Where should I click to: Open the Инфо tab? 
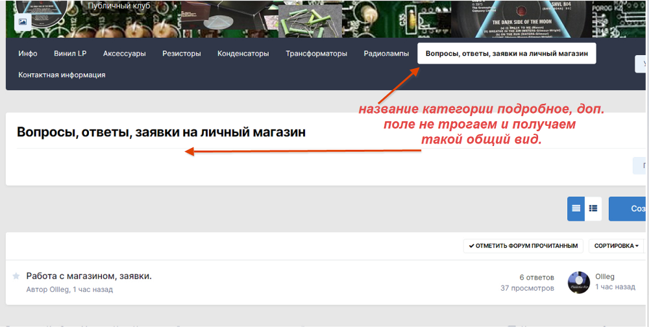pos(28,53)
